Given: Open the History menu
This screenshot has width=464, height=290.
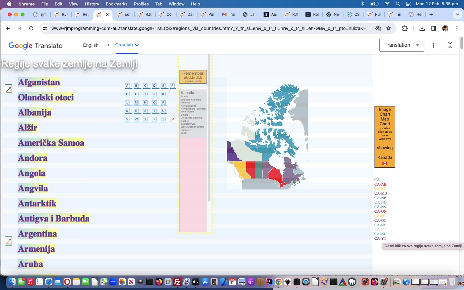Looking at the screenshot, I should coord(92,4).
